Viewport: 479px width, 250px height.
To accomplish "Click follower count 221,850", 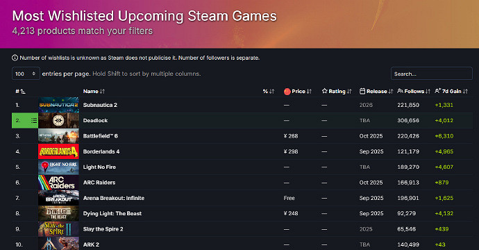I will [408, 105].
